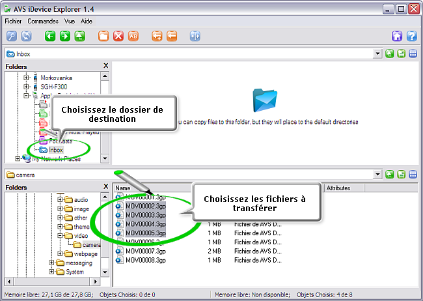Select file MOV00003.3gp

click(146, 215)
